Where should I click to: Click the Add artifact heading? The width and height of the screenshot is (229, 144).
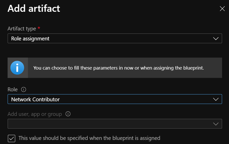click(34, 8)
